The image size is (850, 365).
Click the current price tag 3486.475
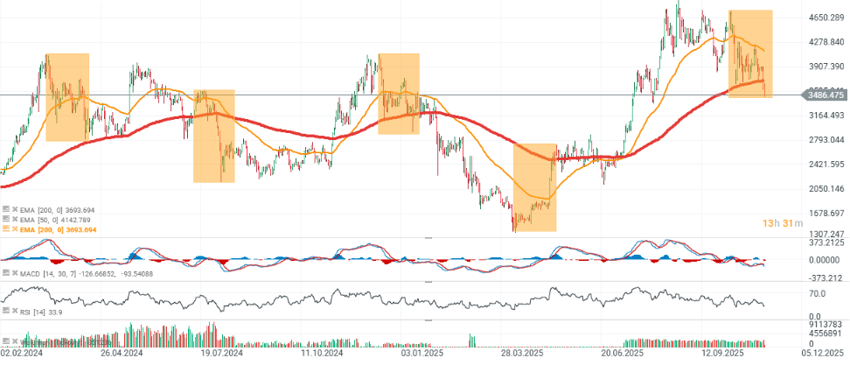pyautogui.click(x=826, y=95)
